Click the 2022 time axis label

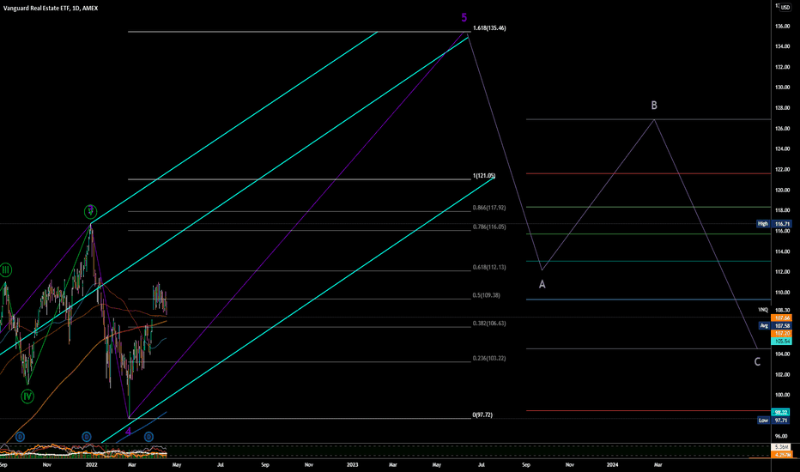pyautogui.click(x=91, y=465)
